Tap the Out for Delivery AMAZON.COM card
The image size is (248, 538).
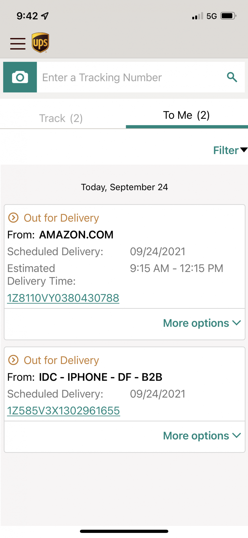click(x=125, y=256)
